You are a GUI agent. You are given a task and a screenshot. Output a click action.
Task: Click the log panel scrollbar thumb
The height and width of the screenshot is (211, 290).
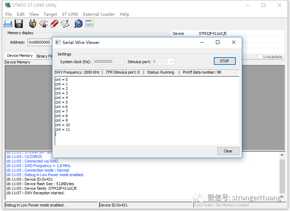282,176
